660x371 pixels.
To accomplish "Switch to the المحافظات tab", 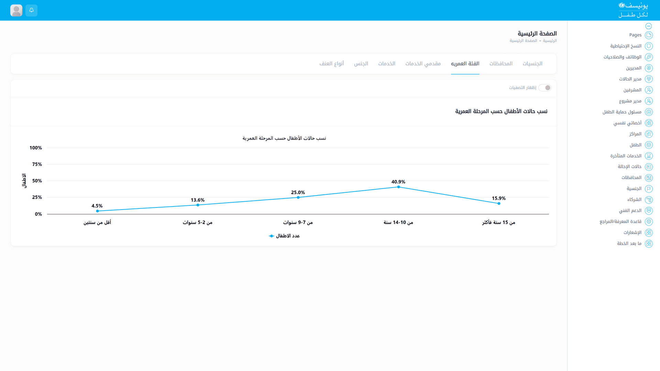I will (x=501, y=64).
